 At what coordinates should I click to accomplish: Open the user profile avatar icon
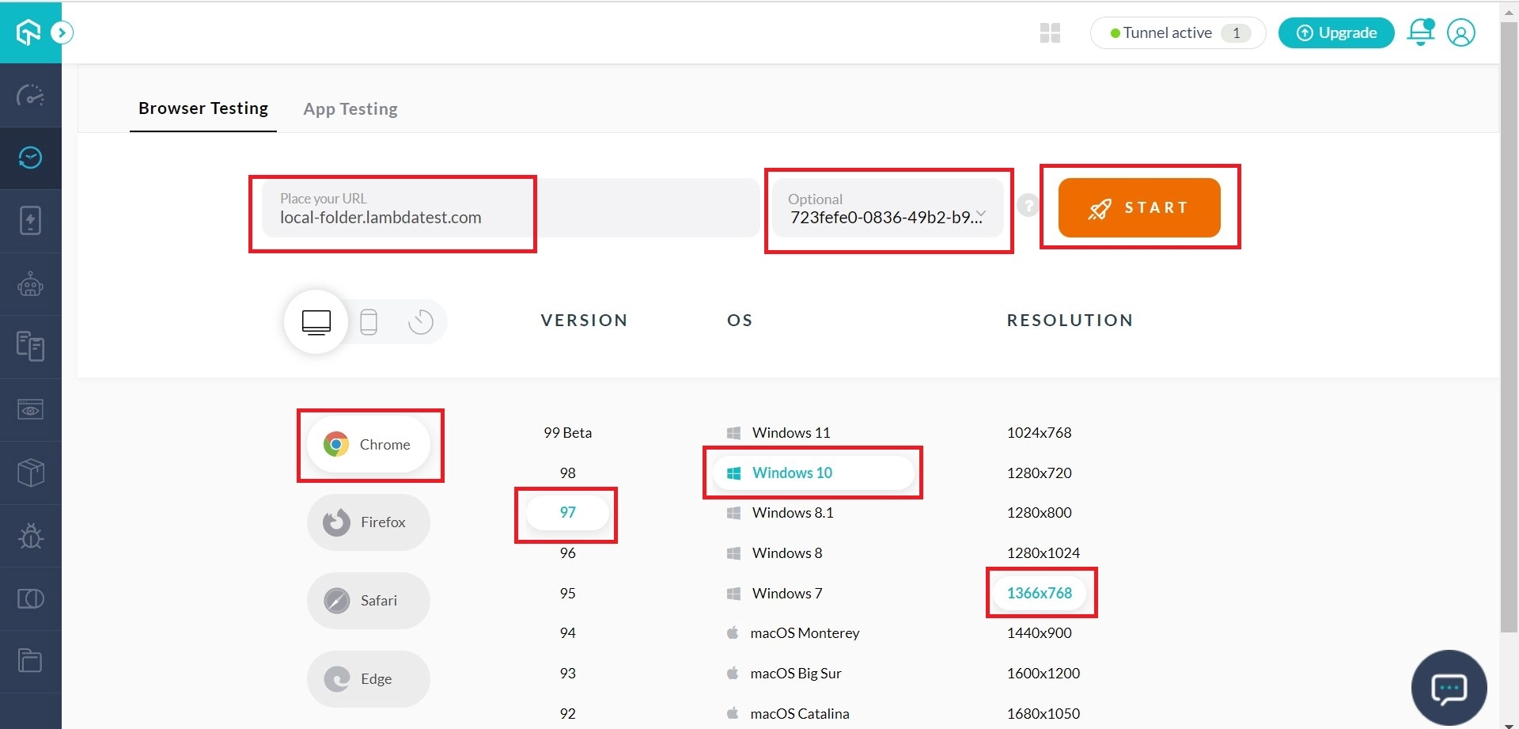coord(1460,32)
